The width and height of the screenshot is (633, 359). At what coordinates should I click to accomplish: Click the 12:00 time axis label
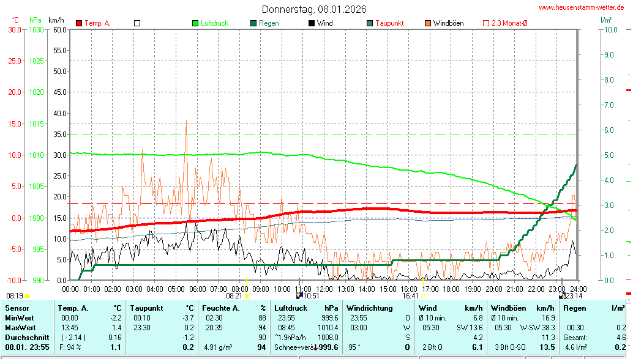324,288
